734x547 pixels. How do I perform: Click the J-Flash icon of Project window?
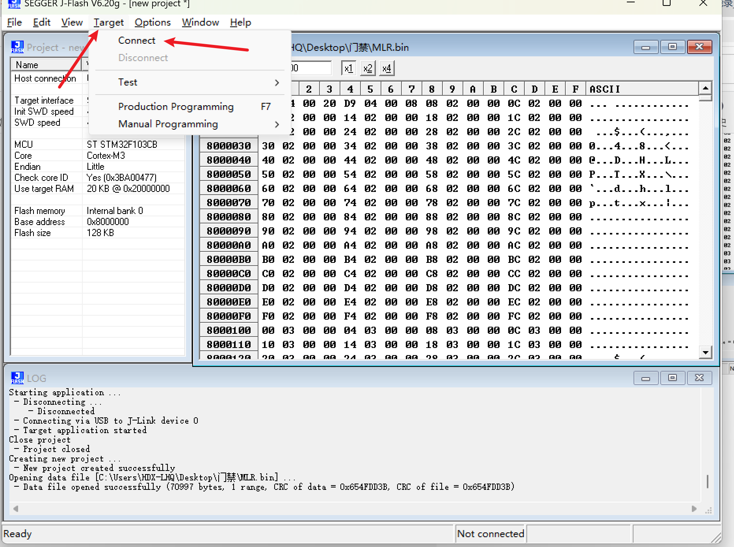coord(17,47)
